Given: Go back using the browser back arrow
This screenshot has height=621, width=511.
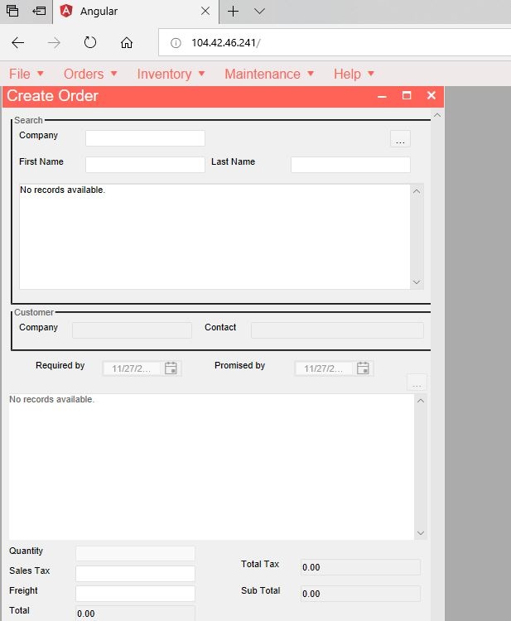Looking at the screenshot, I should (18, 42).
